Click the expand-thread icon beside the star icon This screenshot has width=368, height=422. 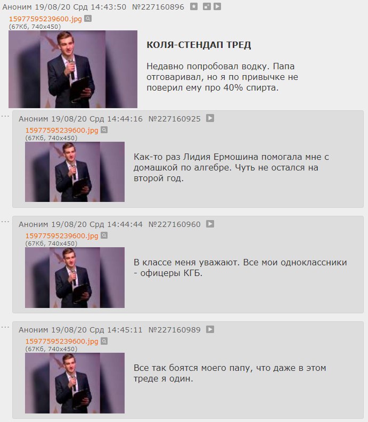[207, 6]
